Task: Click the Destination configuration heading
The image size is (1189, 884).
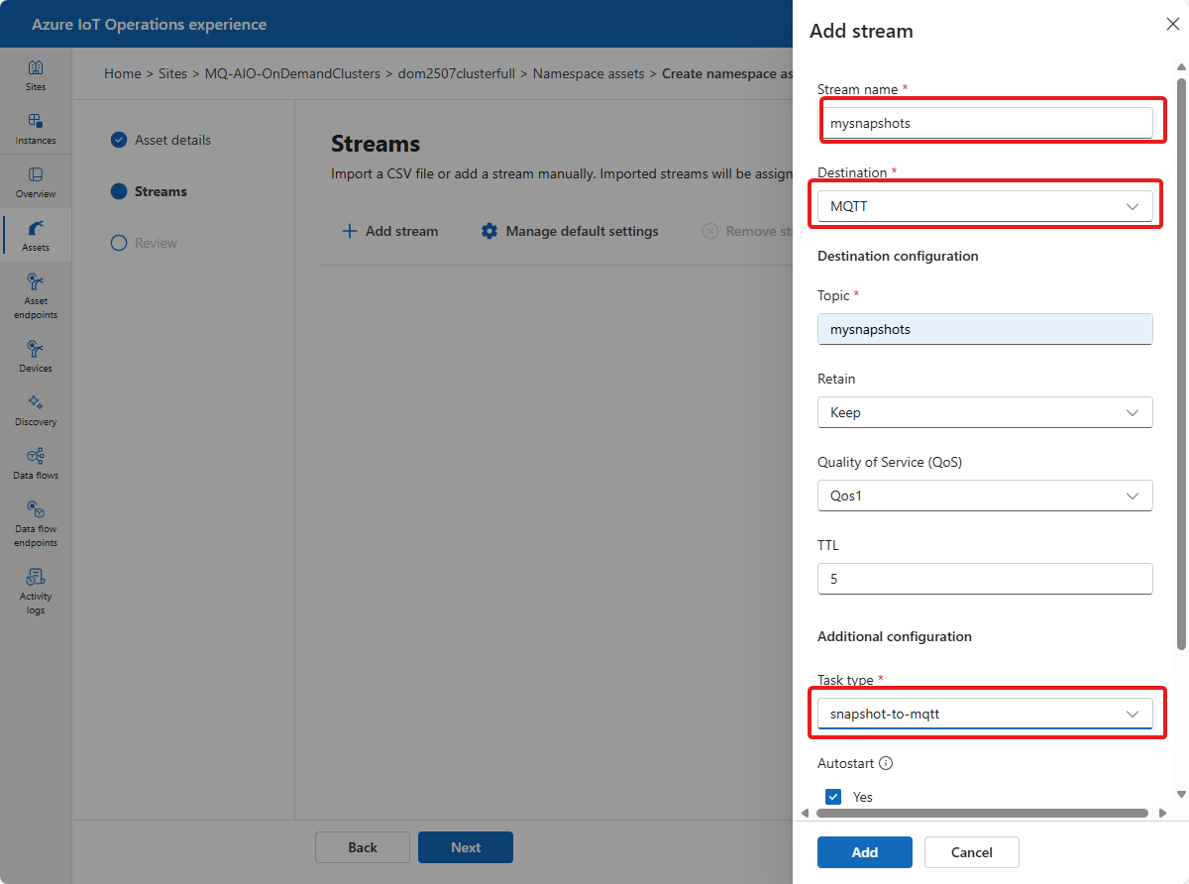Action: (x=898, y=256)
